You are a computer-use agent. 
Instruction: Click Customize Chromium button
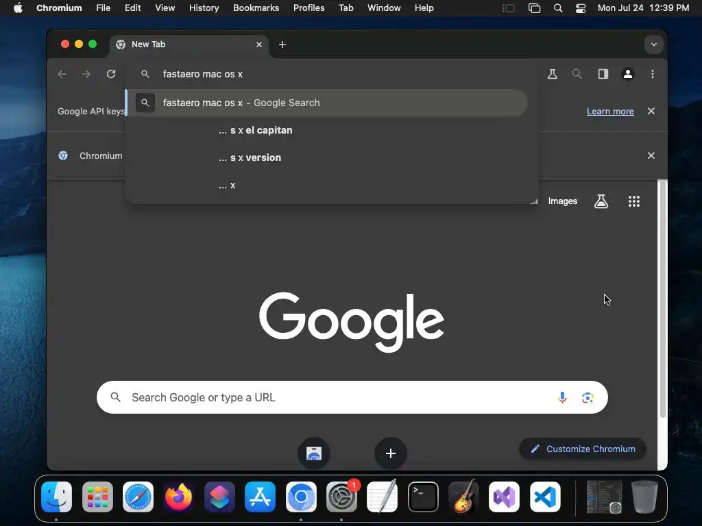click(x=583, y=449)
